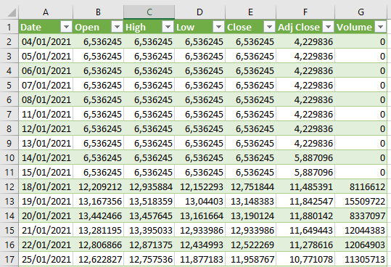Screen dimensions: 391x267
Task: Select column C header
Action: point(149,12)
